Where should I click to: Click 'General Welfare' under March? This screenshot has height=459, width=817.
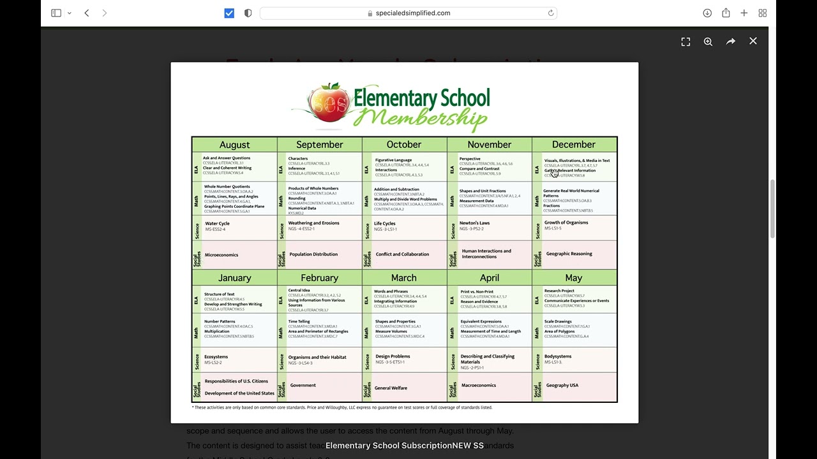(391, 388)
